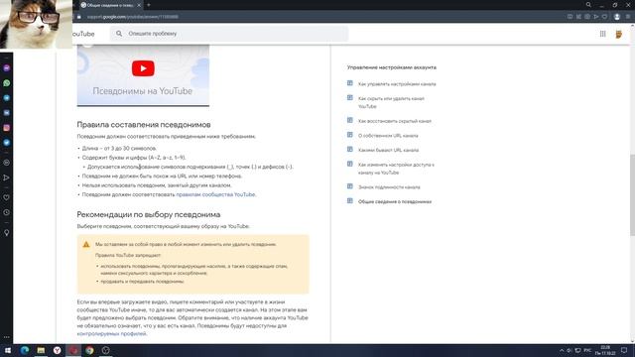The width and height of the screenshot is (635, 357).
Task: Click 'Управление настройками аккаунта' sidebar heading
Action: pyautogui.click(x=392, y=67)
